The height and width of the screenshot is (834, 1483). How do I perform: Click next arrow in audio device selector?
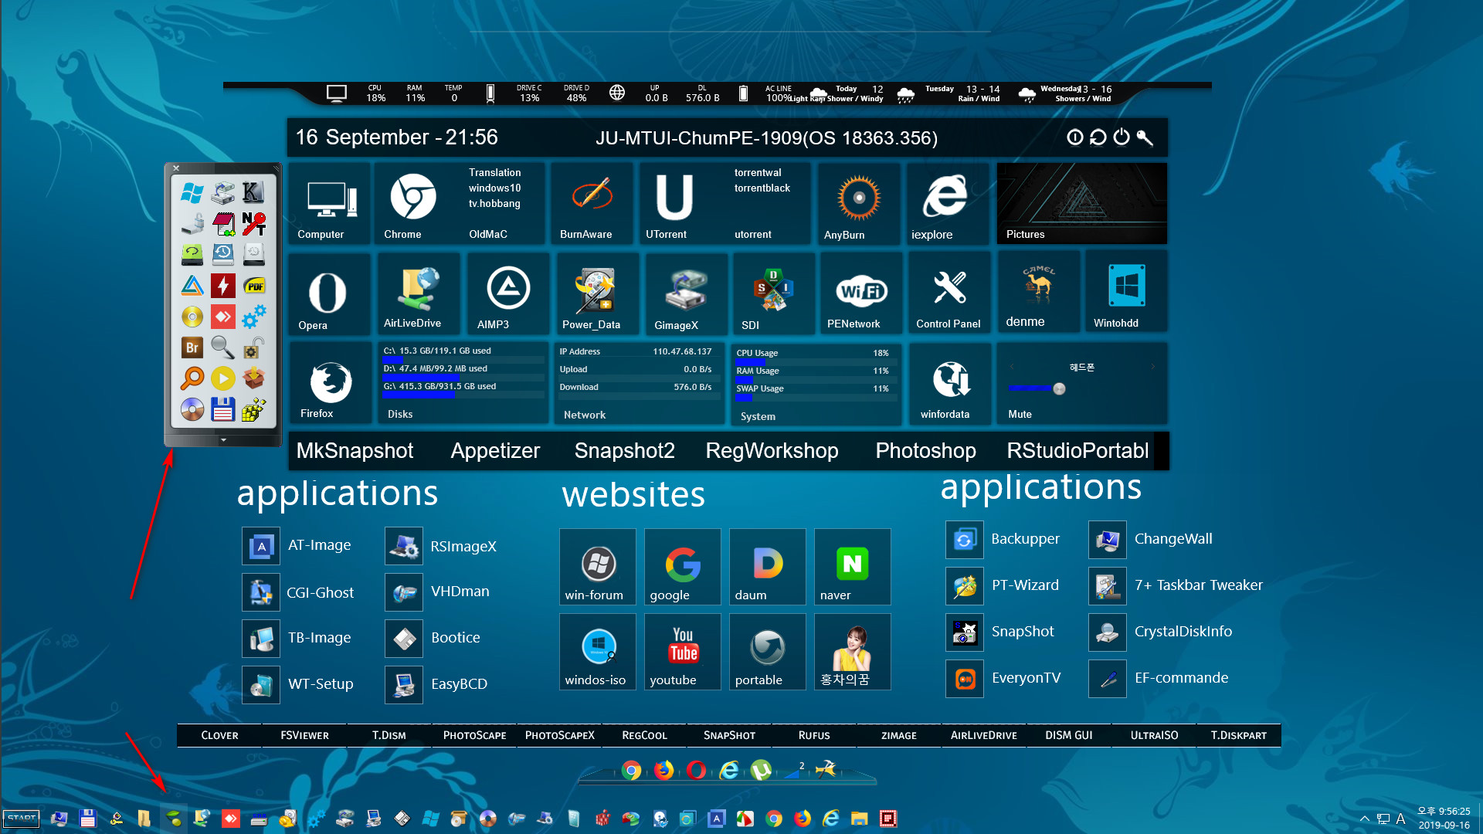pyautogui.click(x=1153, y=367)
